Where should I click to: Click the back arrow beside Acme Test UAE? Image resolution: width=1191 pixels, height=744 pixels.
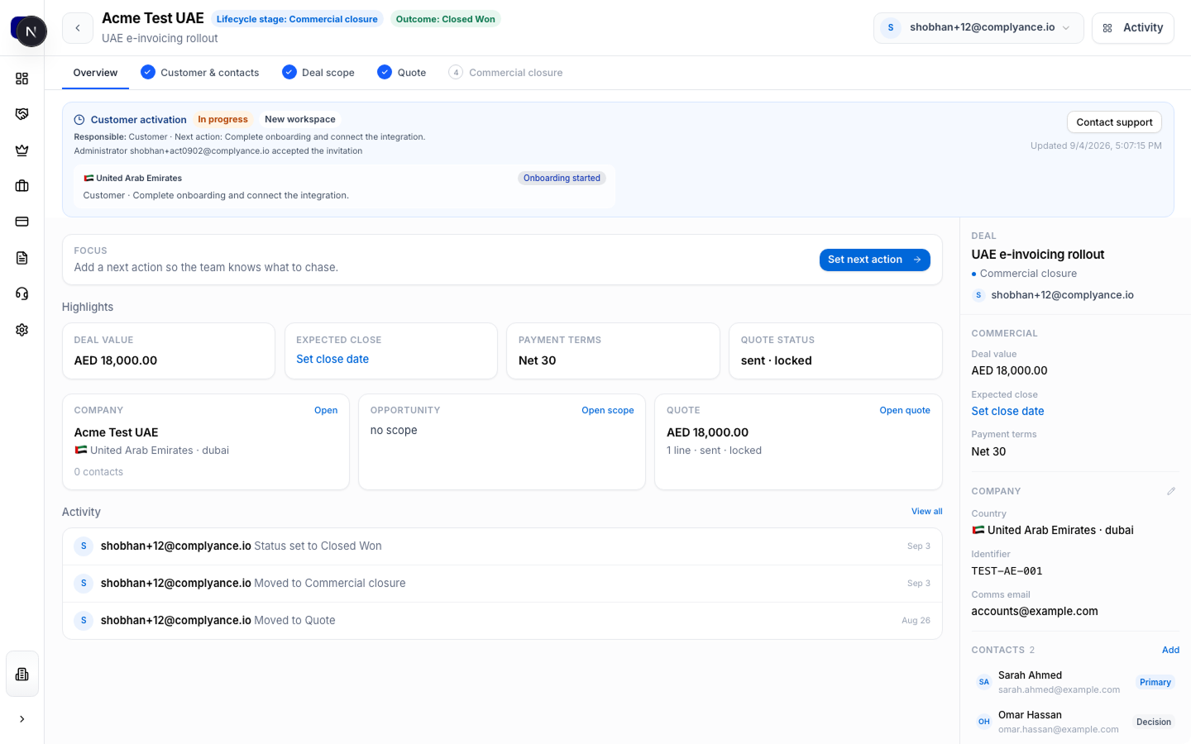click(x=78, y=28)
